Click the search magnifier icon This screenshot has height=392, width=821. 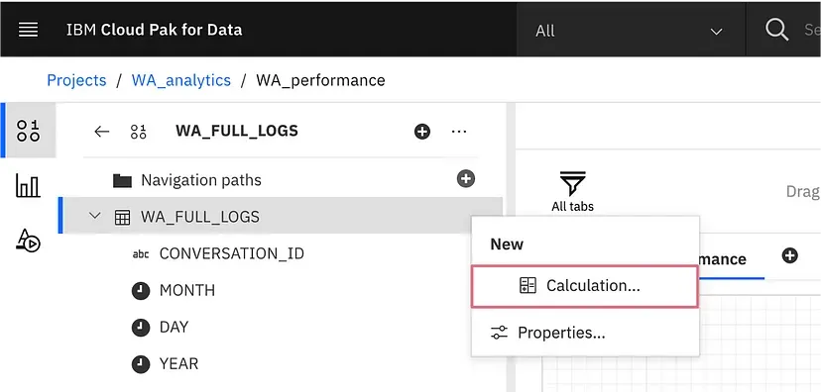point(777,31)
